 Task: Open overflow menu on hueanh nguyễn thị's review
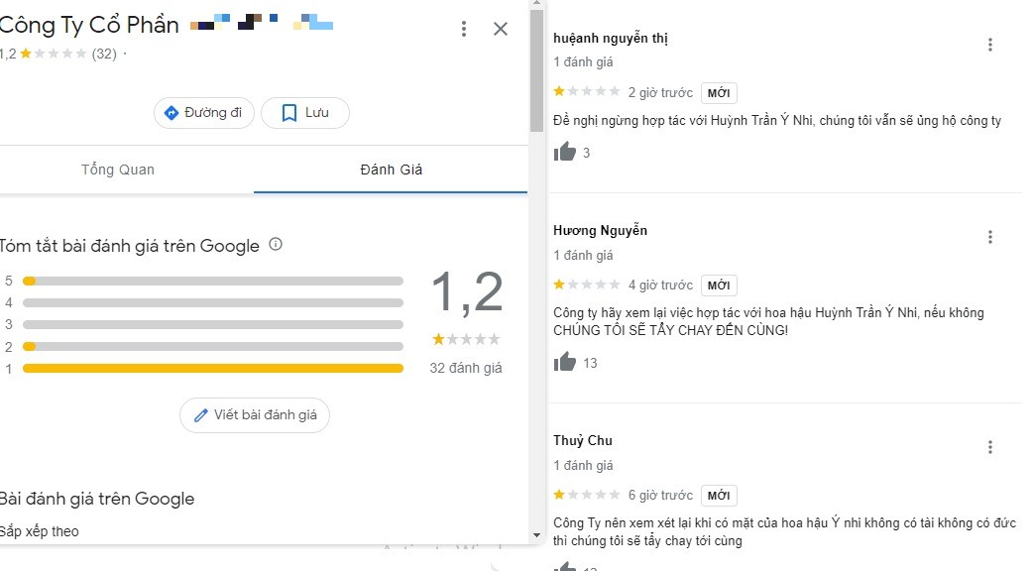click(x=989, y=44)
